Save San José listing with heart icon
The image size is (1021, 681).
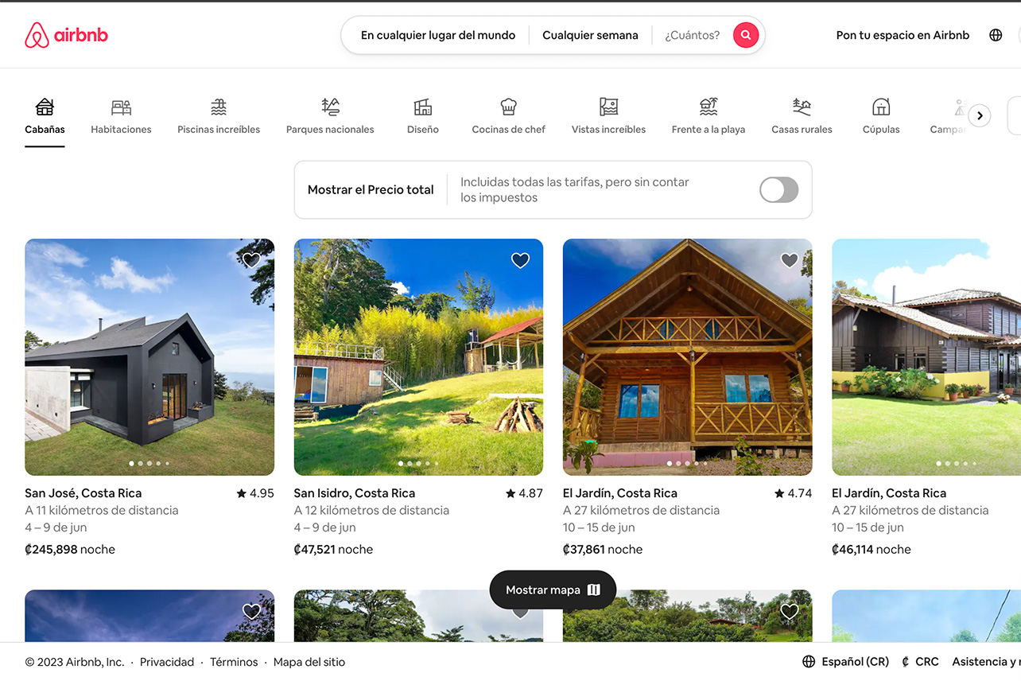(251, 260)
